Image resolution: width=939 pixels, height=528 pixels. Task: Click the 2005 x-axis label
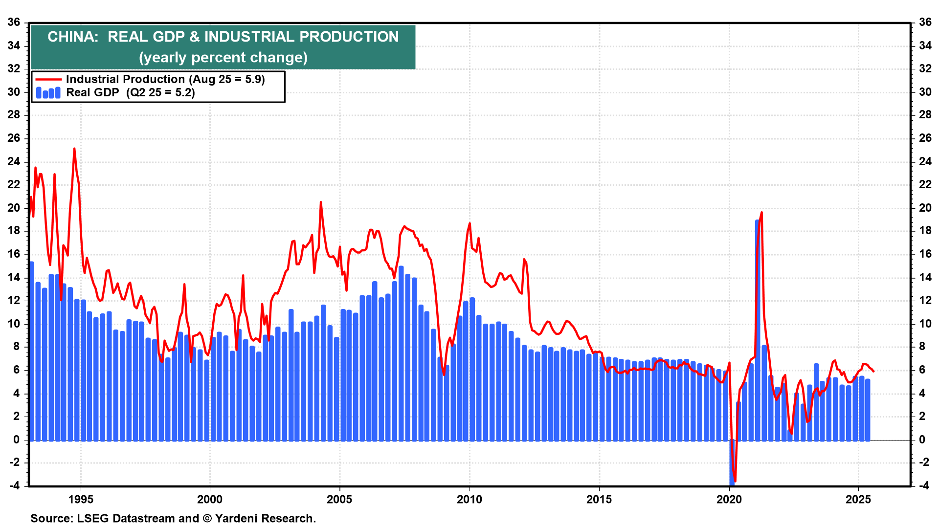pyautogui.click(x=339, y=499)
